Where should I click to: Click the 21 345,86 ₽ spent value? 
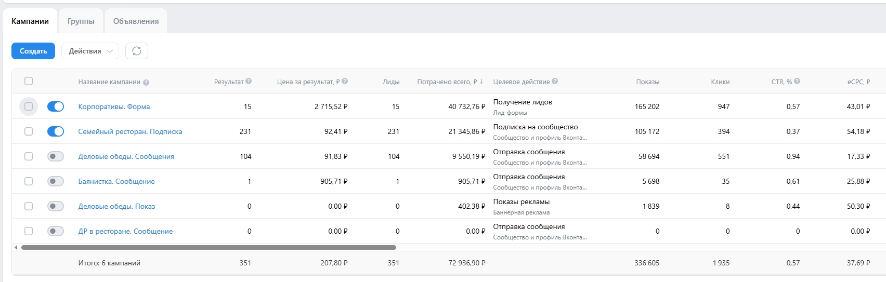coord(466,131)
